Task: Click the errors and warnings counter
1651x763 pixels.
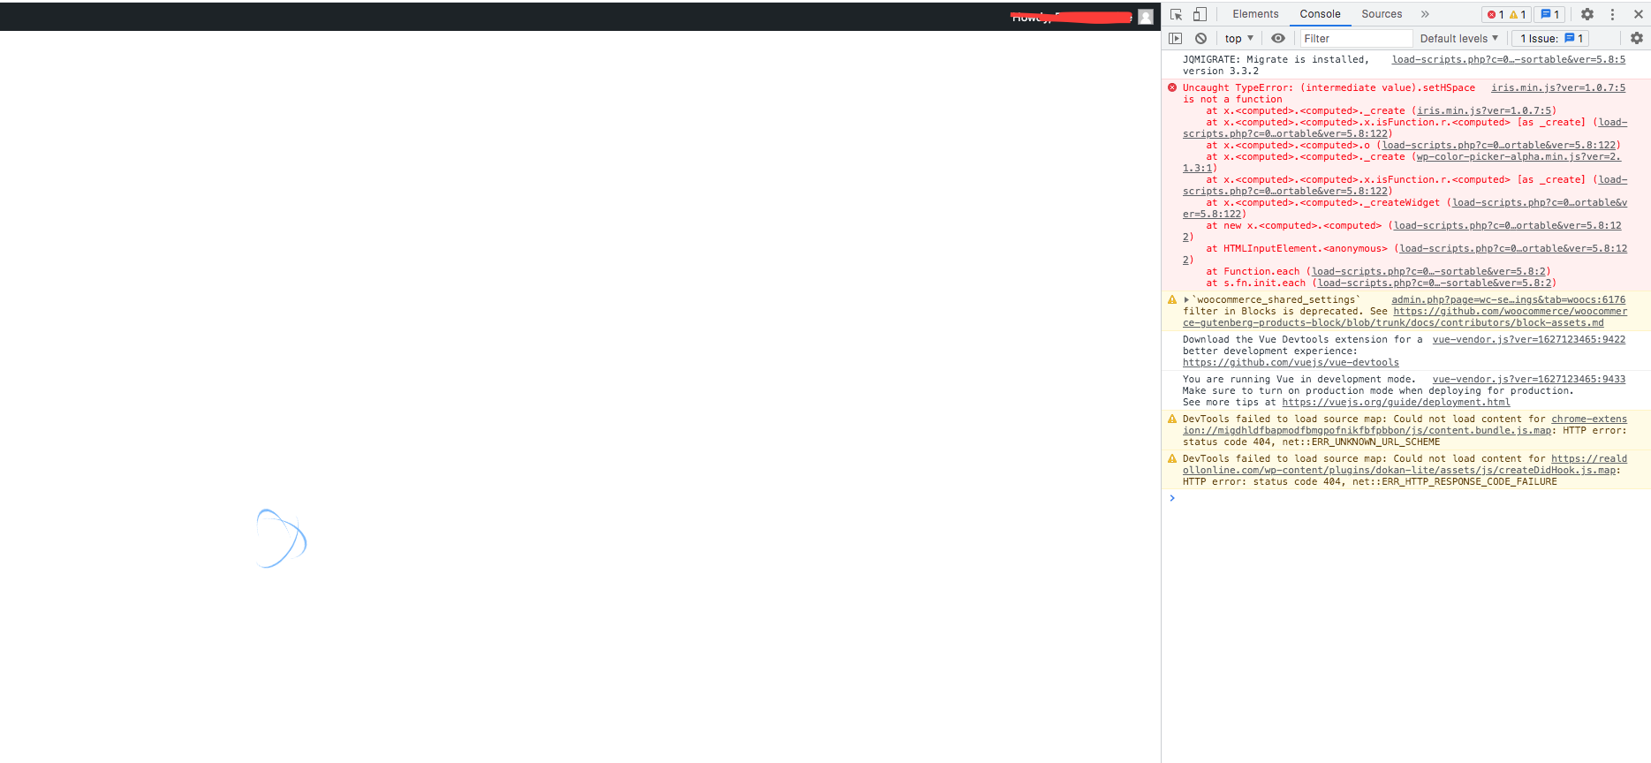Action: 1506,14
